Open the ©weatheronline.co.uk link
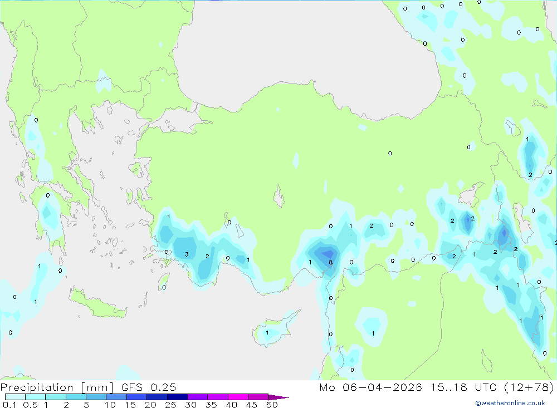This screenshot has height=408, width=557. click(510, 403)
